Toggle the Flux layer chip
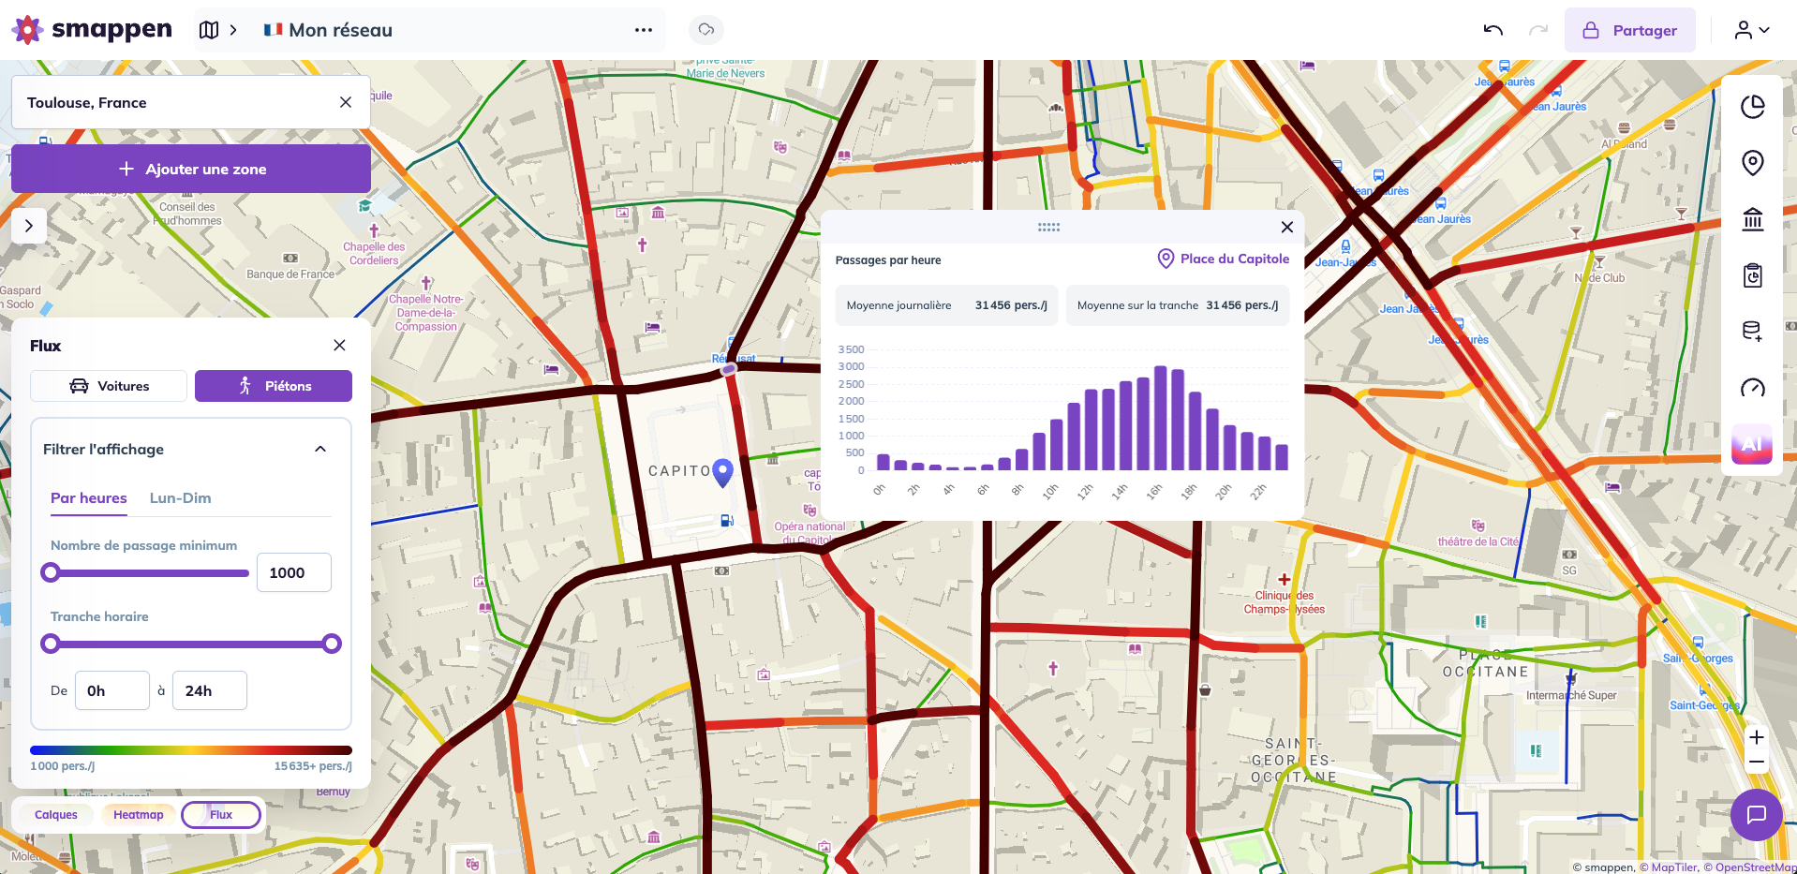This screenshot has height=874, width=1797. tap(221, 815)
